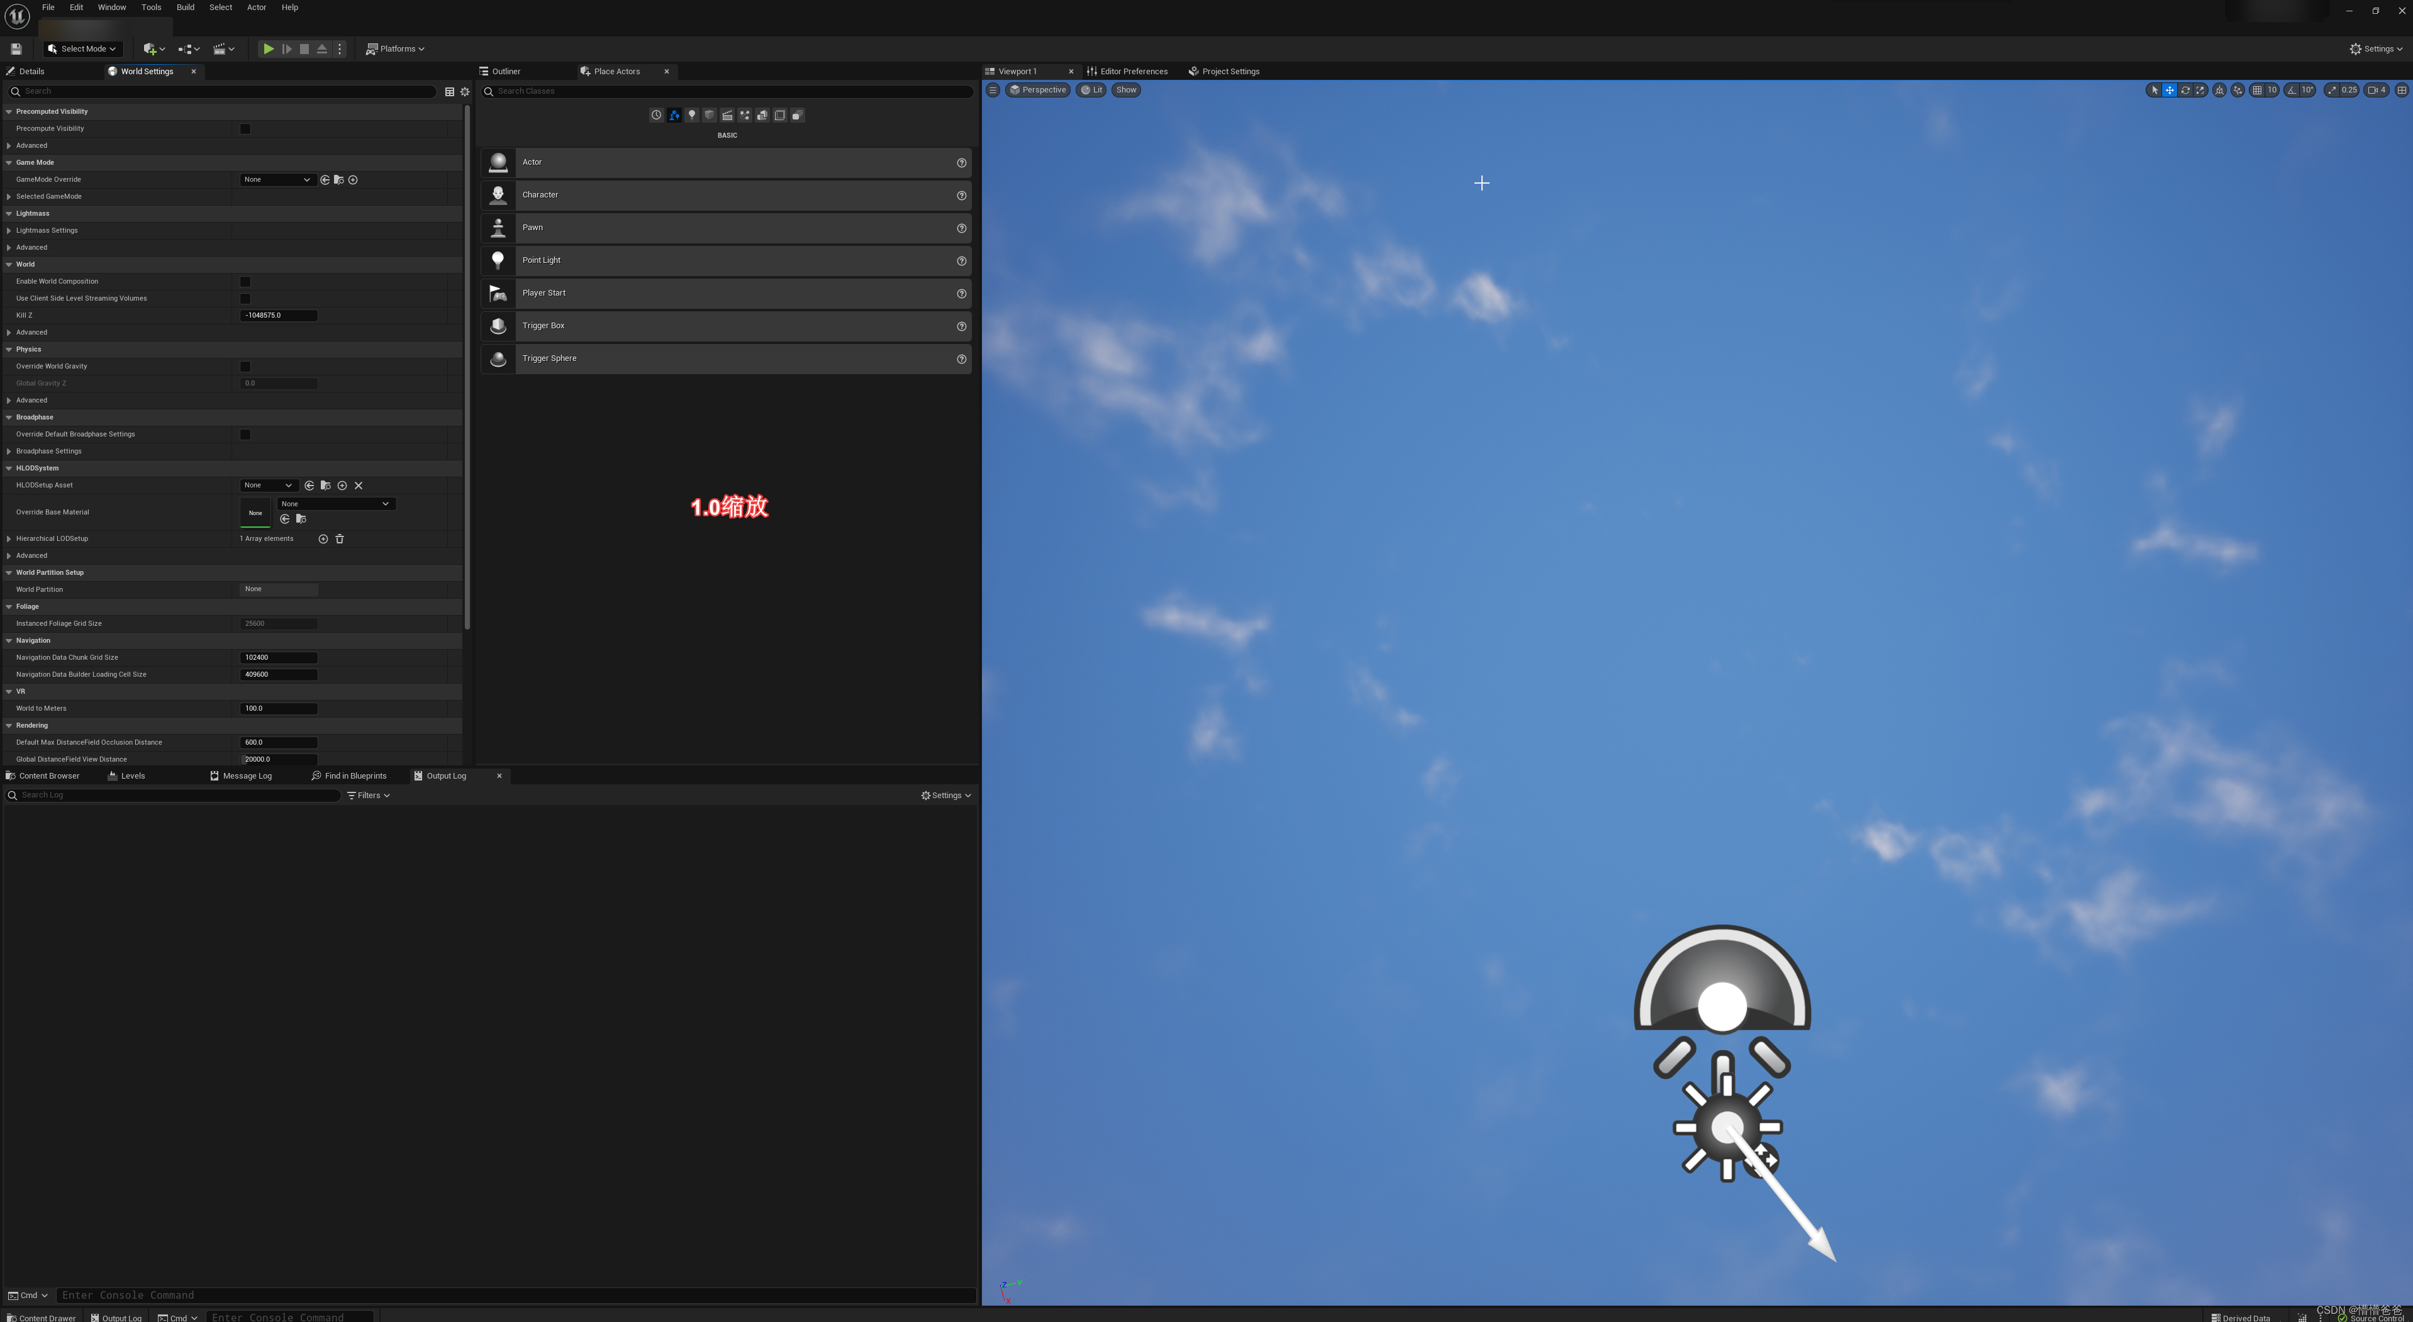The width and height of the screenshot is (2413, 1322).
Task: Click the Lights category icon in Place Actors
Action: pos(691,115)
